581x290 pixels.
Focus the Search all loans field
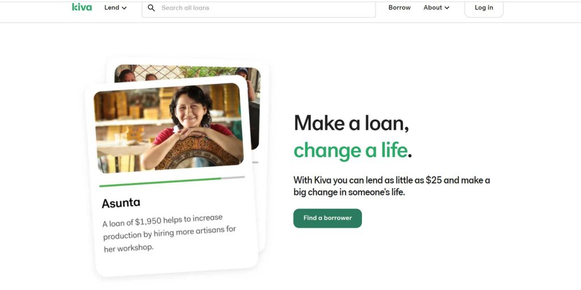point(259,8)
